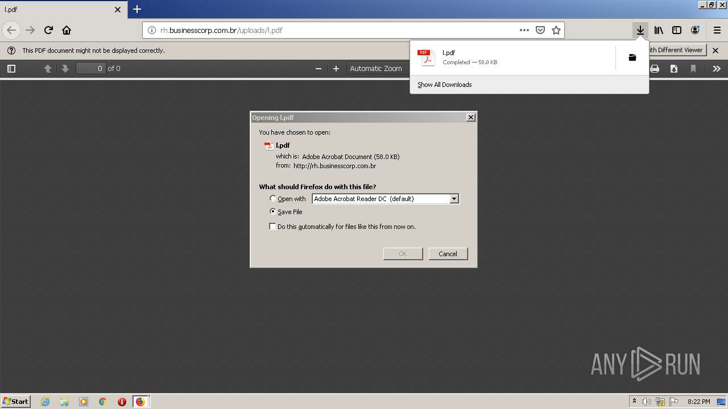
Task: Reload the current page
Action: 49,30
